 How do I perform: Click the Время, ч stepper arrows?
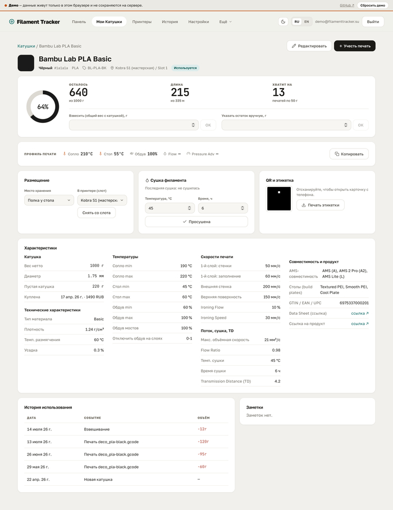(242, 208)
